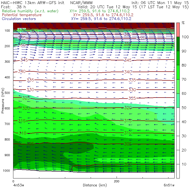Click the pink above-100% colorbar segment
Image resolution: width=190 pixels, height=190 pixels.
[178, 30]
